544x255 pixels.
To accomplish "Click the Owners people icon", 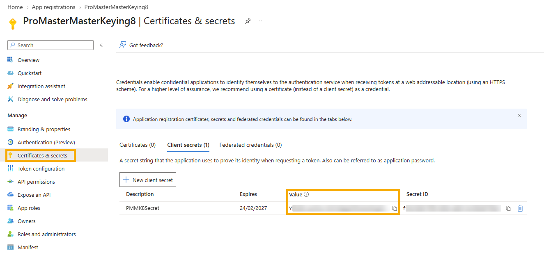I will tap(10, 221).
